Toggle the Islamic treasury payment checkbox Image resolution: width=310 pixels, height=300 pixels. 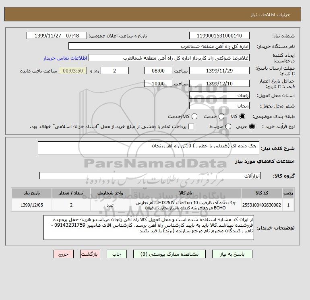tap(191, 126)
